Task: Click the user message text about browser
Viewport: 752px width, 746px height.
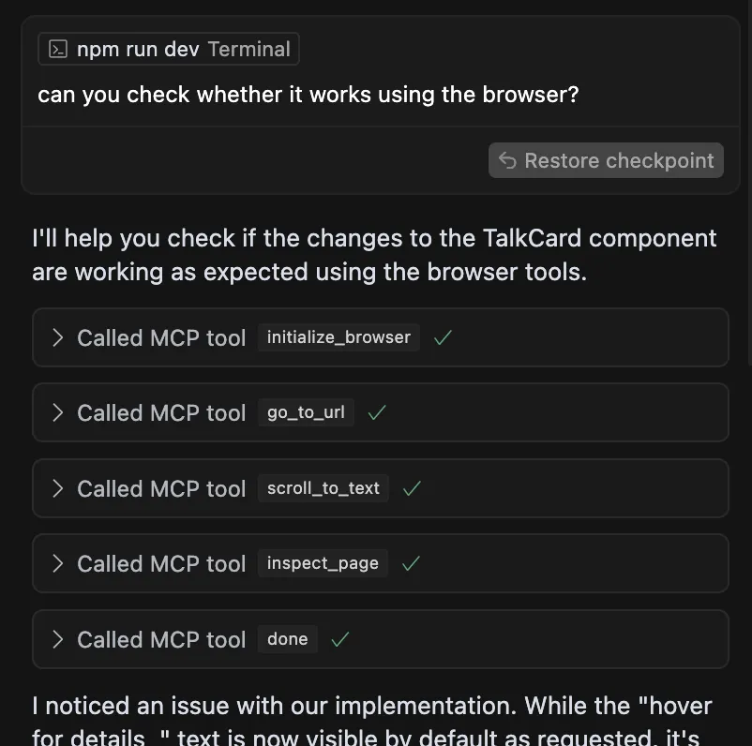Action: 308,95
